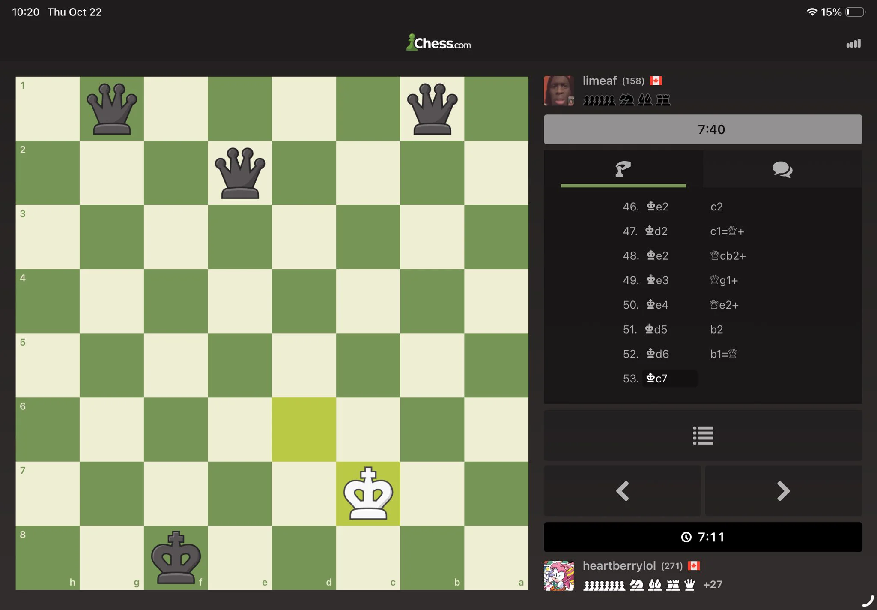Jump to move 50 Ke4
Image resolution: width=877 pixels, height=610 pixels.
[657, 305]
